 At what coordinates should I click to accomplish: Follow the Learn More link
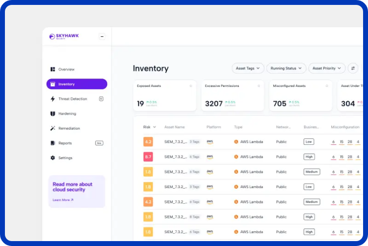(x=63, y=200)
